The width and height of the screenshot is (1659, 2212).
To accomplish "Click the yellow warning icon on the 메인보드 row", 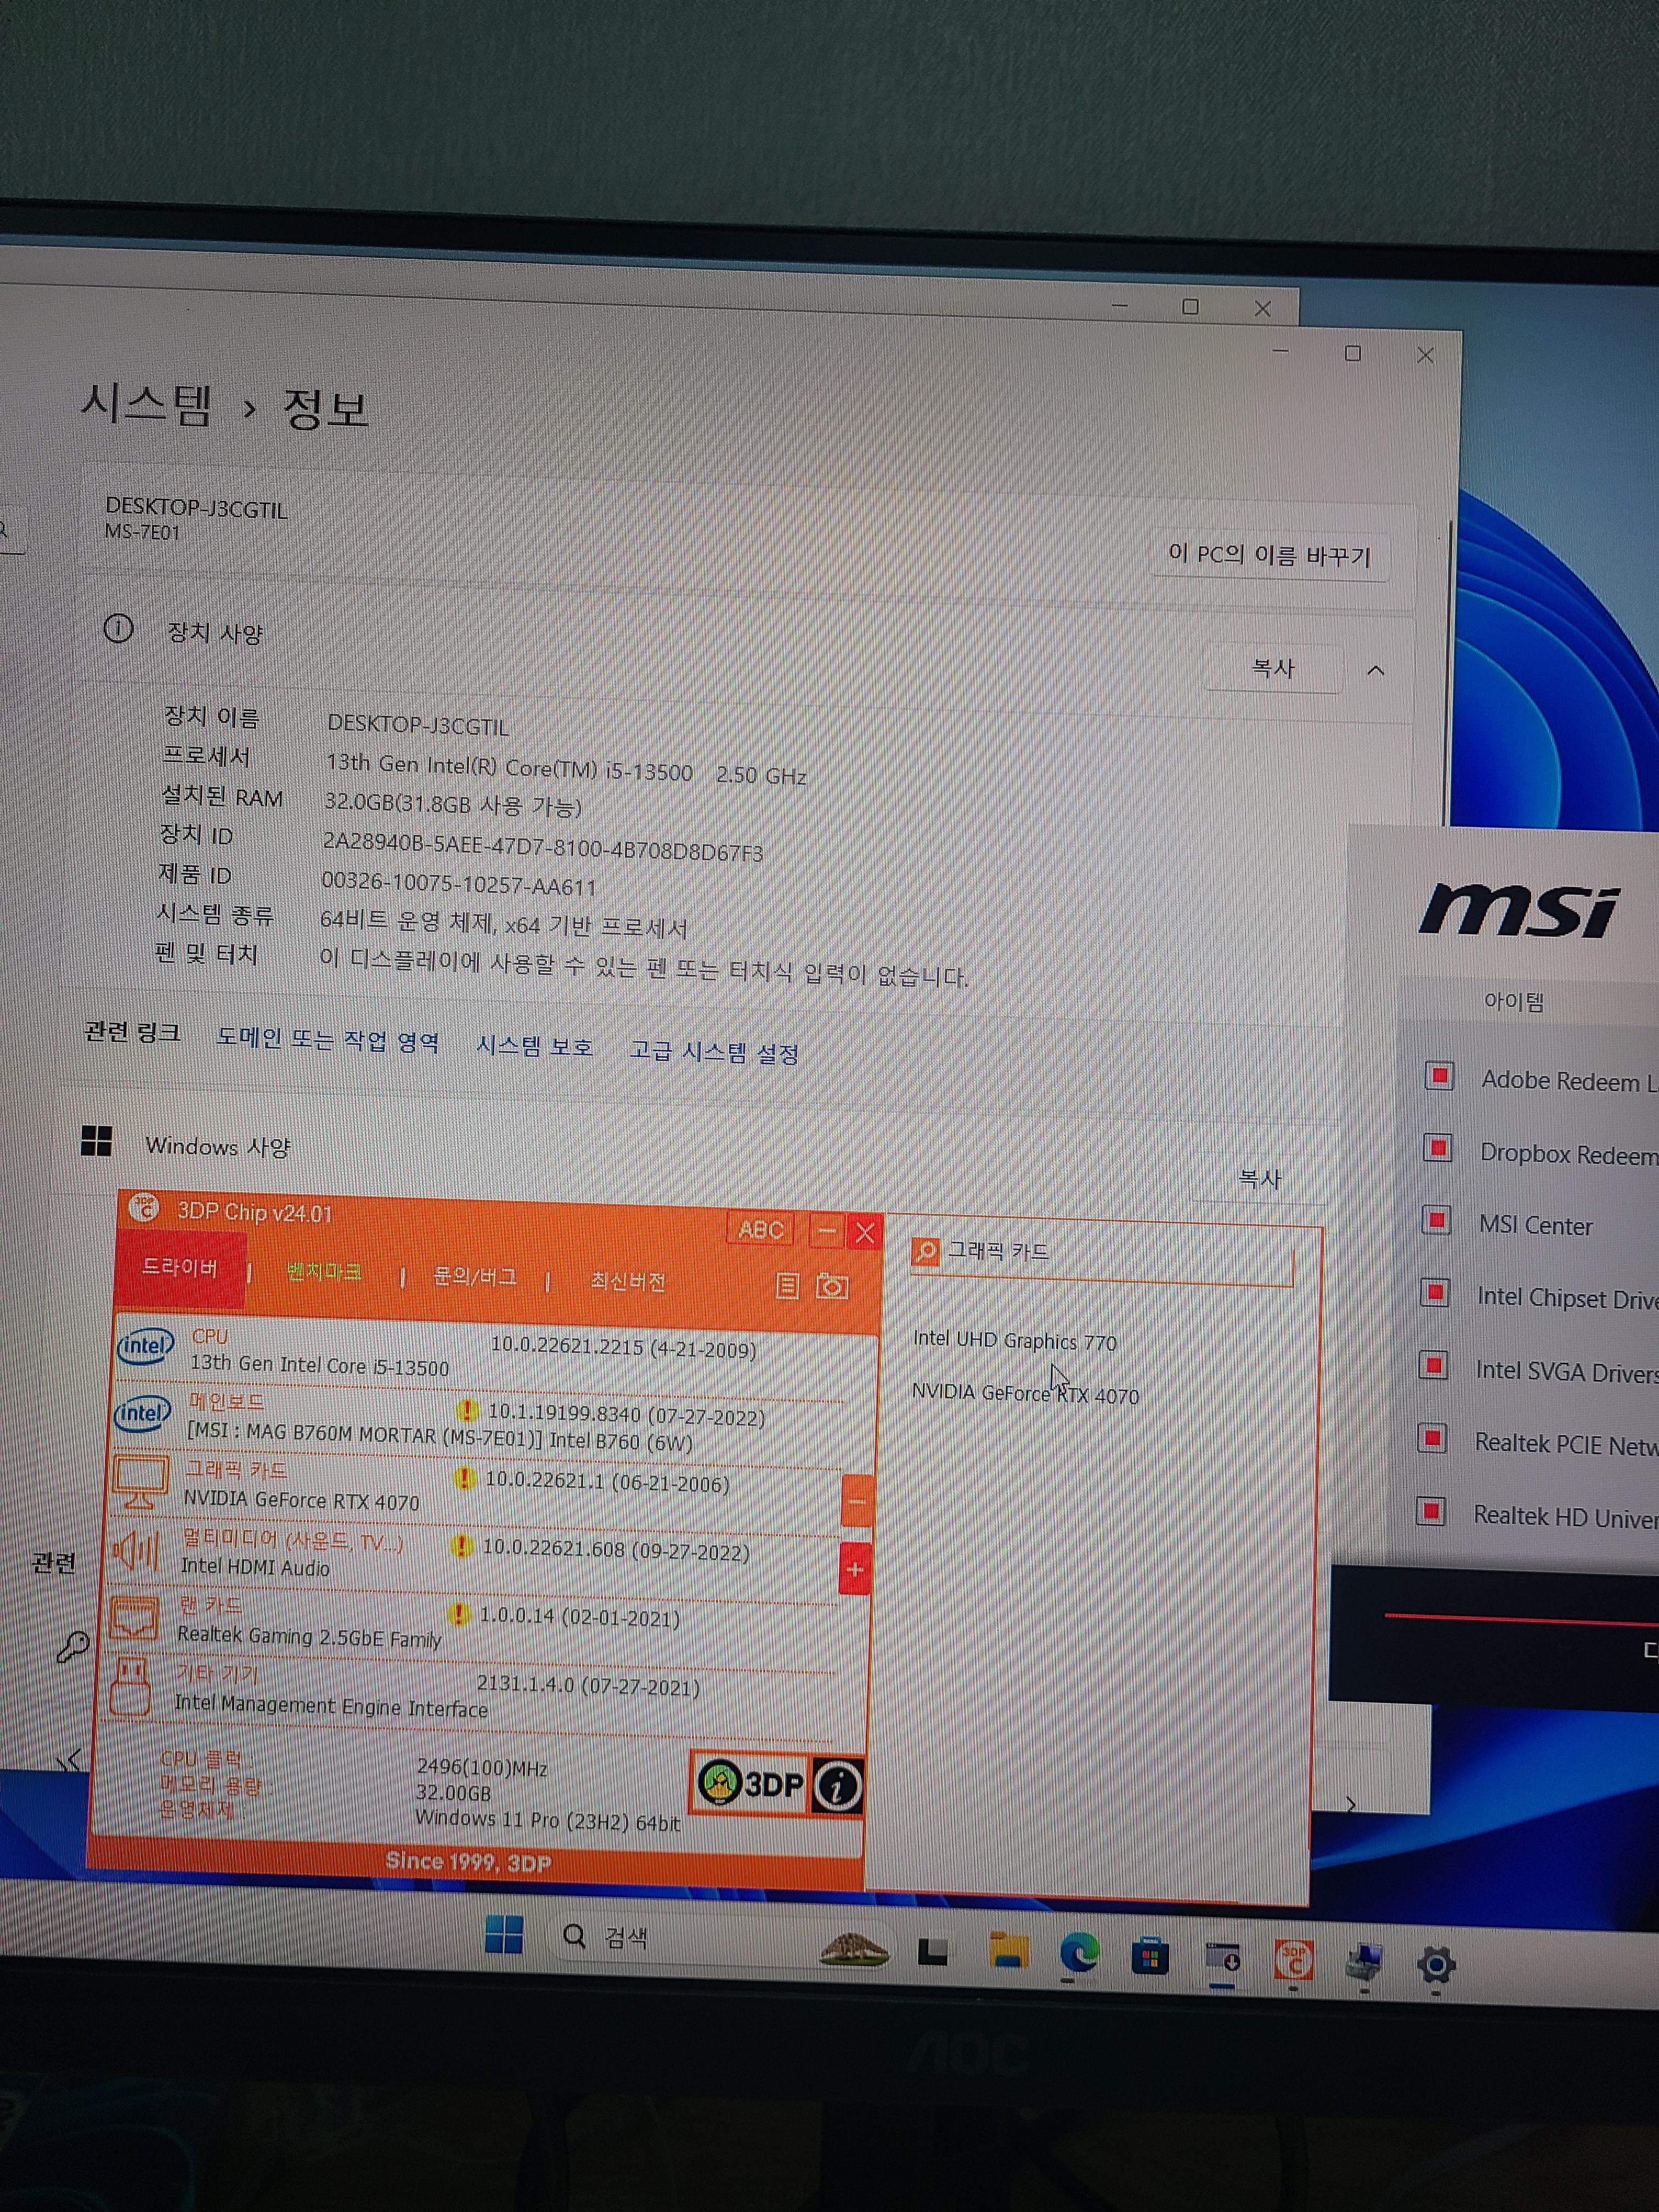I will [x=467, y=1411].
